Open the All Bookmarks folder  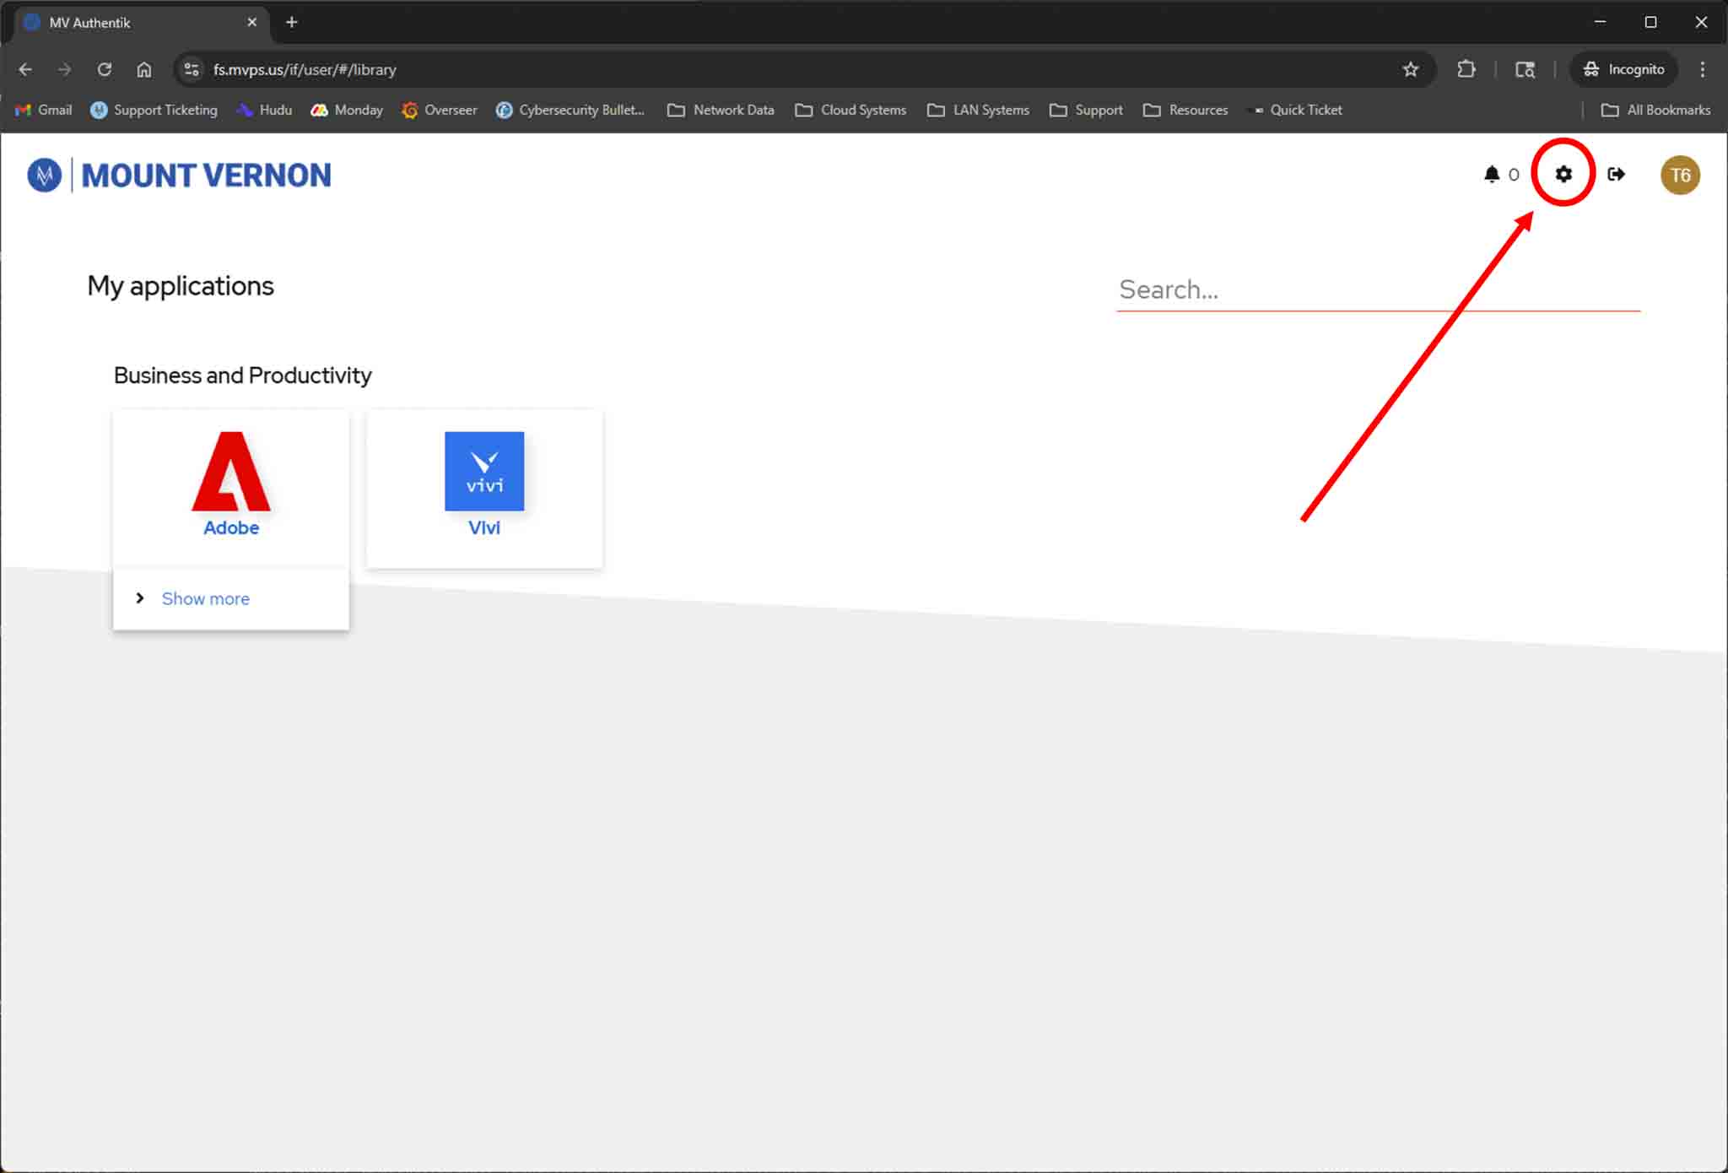click(x=1655, y=110)
